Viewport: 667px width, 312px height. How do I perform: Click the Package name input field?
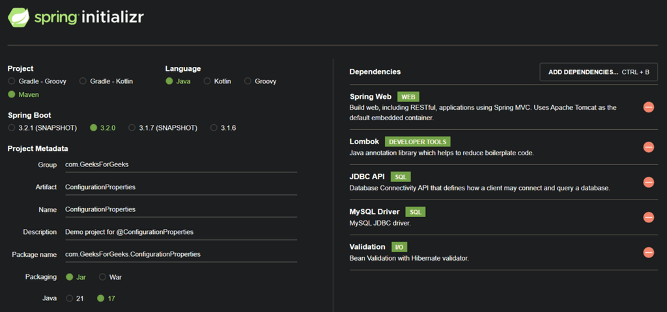click(180, 254)
